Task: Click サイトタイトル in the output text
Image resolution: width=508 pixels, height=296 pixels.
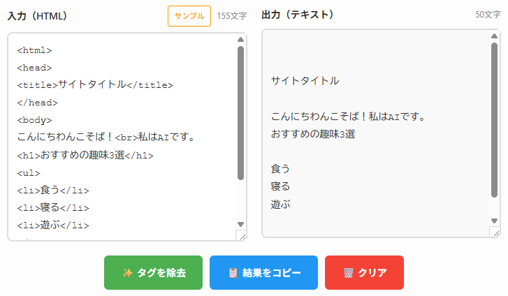Action: [x=305, y=80]
